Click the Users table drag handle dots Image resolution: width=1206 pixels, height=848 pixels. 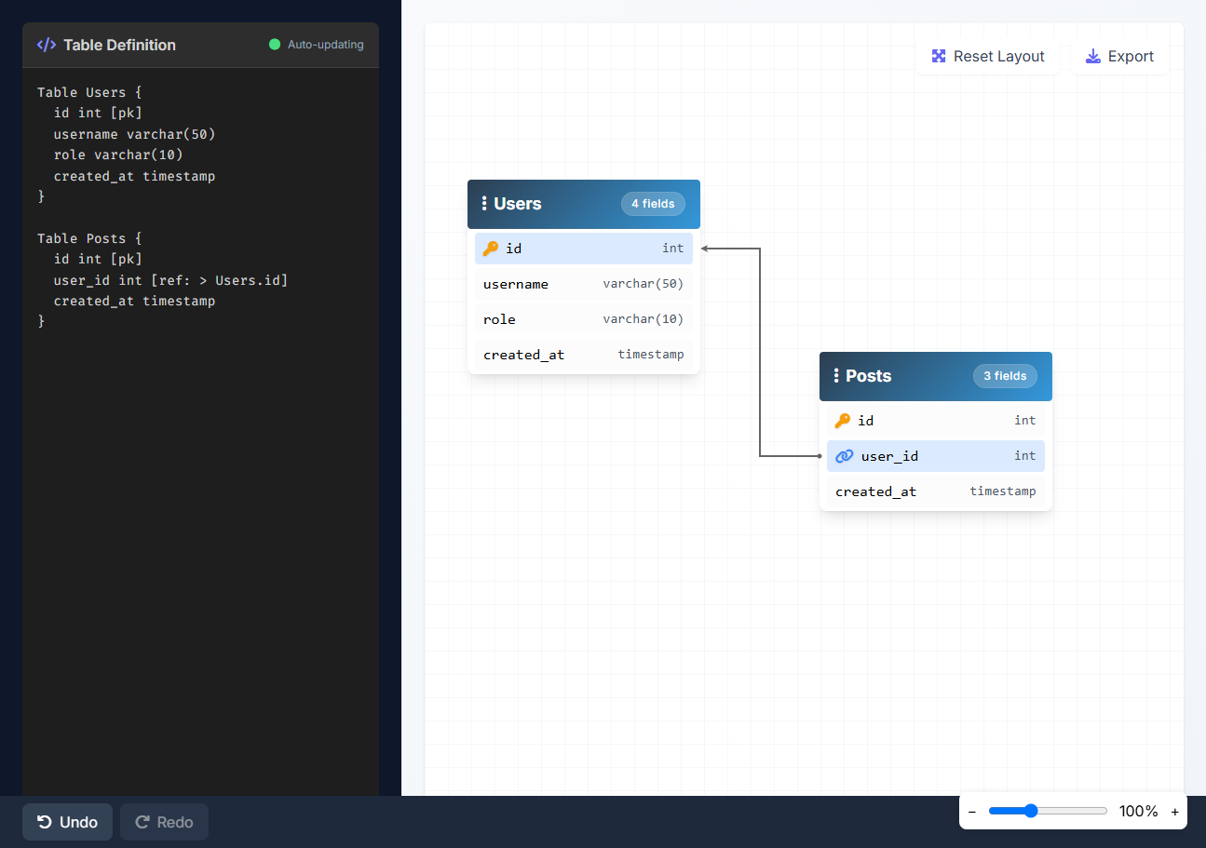point(484,204)
